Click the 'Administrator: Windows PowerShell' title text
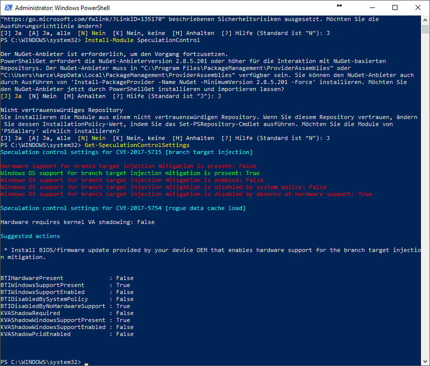430x366 pixels. [x=62, y=8]
